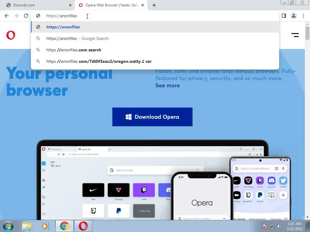The image size is (310, 232).
Task: Launch Windows Media Player from the taskbar
Action: point(45,226)
